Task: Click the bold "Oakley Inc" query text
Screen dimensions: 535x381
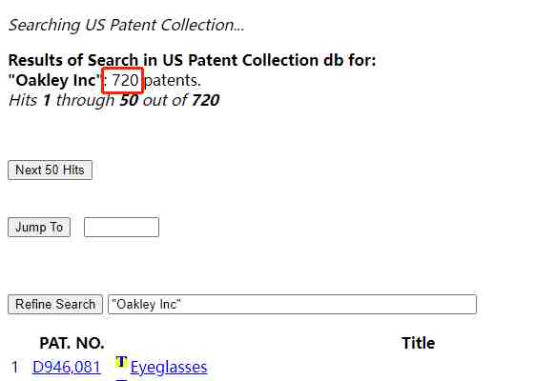Action: click(55, 80)
